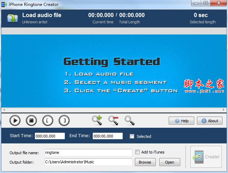
Task: Open the Help button
Action: coord(181,120)
